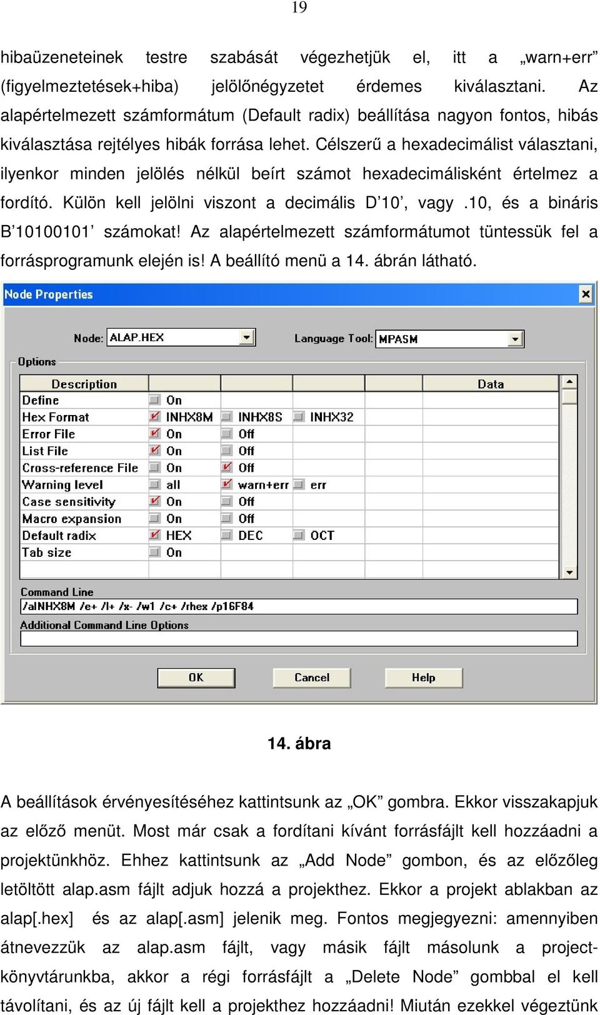
Task: Confirm settings with the OK button
Action: 196,677
